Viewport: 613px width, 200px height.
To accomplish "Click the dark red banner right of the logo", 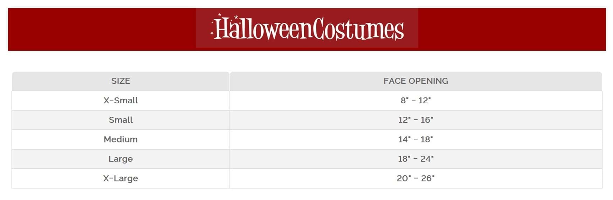I will pyautogui.click(x=511, y=29).
